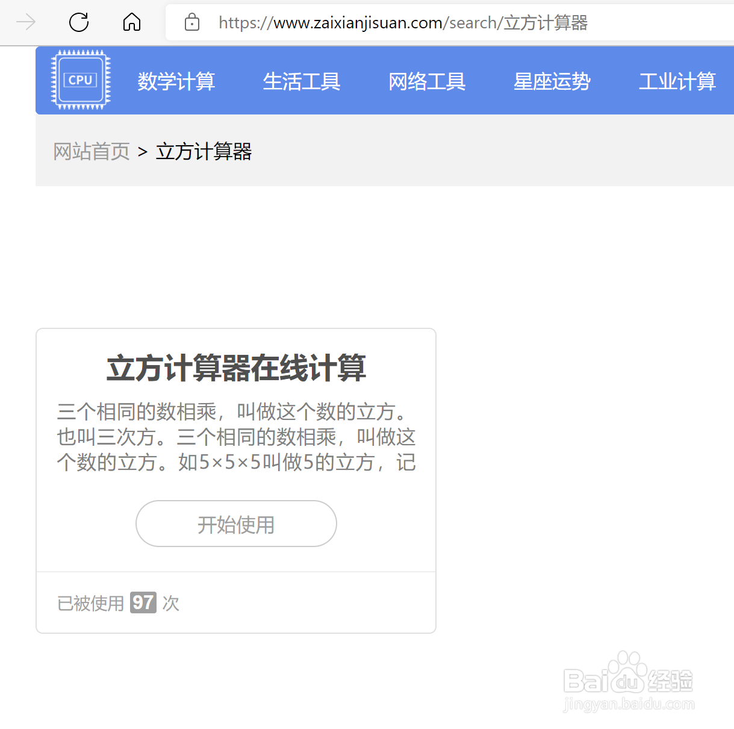Open the 生活工具 menu
This screenshot has height=729, width=734.
pos(302,81)
